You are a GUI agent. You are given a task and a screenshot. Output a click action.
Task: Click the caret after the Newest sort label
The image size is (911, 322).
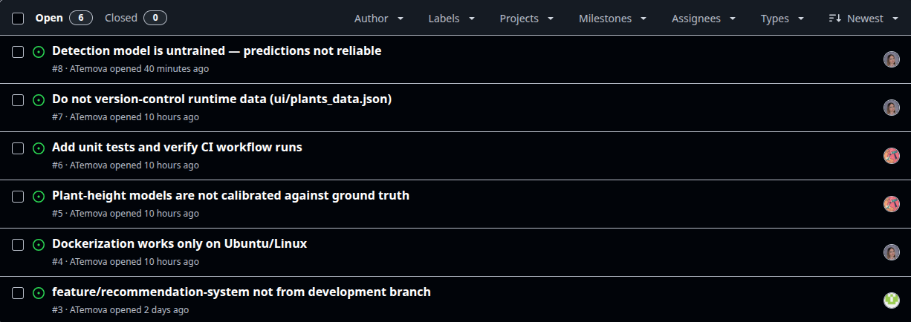tap(895, 19)
